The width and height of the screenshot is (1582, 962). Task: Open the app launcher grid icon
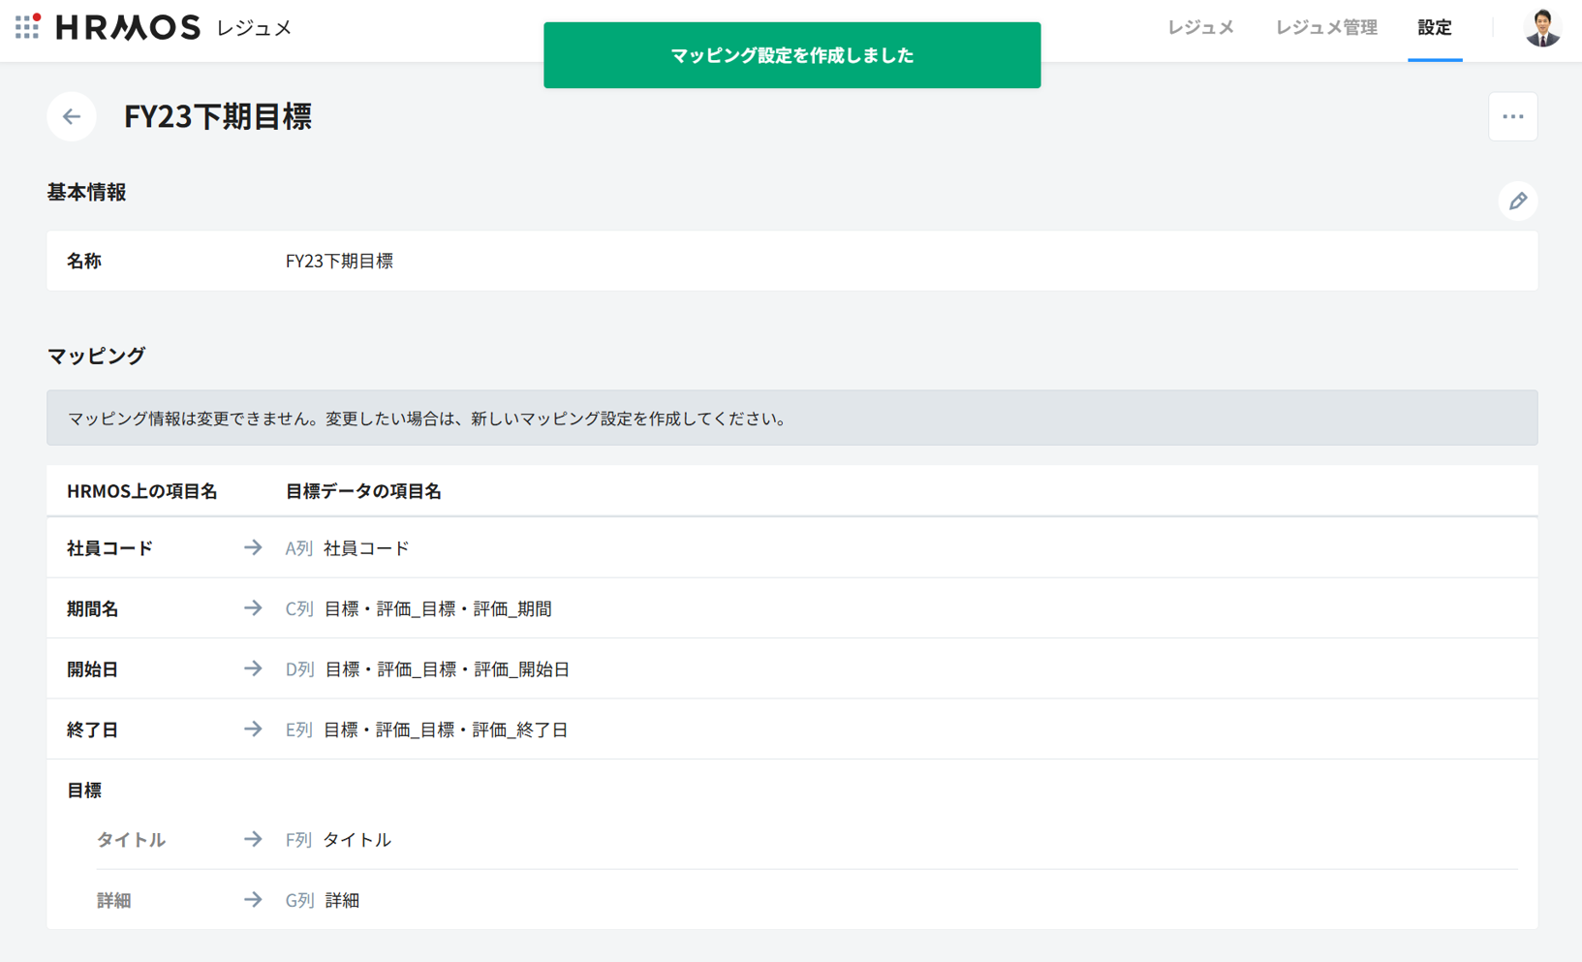pyautogui.click(x=27, y=27)
